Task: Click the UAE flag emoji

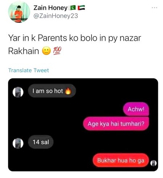Action: (x=81, y=8)
